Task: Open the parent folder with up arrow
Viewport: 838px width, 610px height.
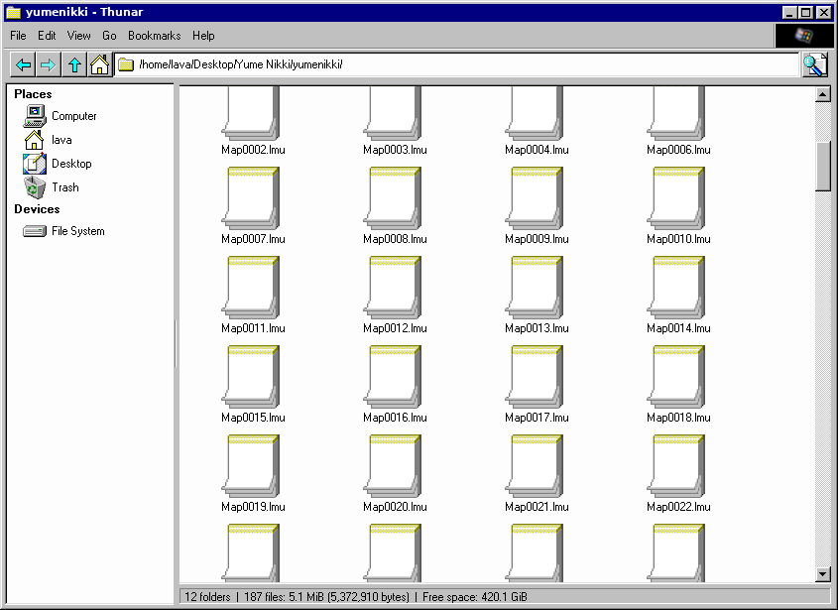Action: (x=74, y=64)
